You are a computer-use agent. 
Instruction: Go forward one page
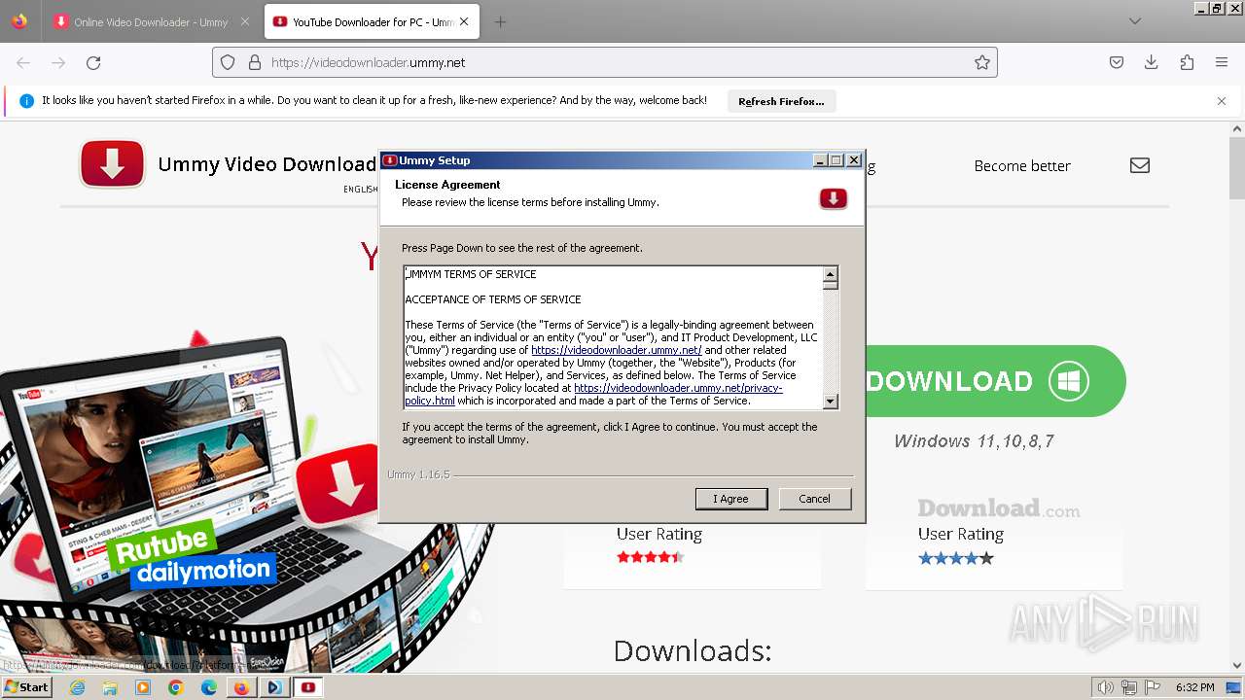(x=58, y=62)
